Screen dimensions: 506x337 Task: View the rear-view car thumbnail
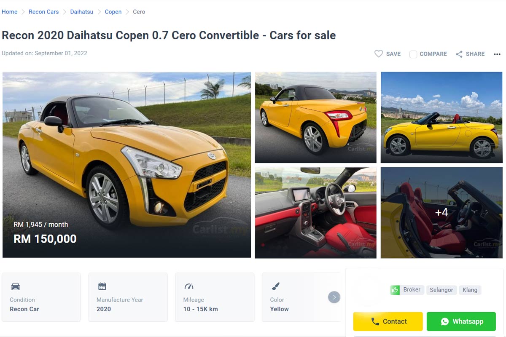315,117
